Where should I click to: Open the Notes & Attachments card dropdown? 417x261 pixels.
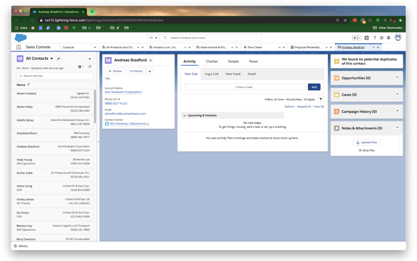point(397,127)
